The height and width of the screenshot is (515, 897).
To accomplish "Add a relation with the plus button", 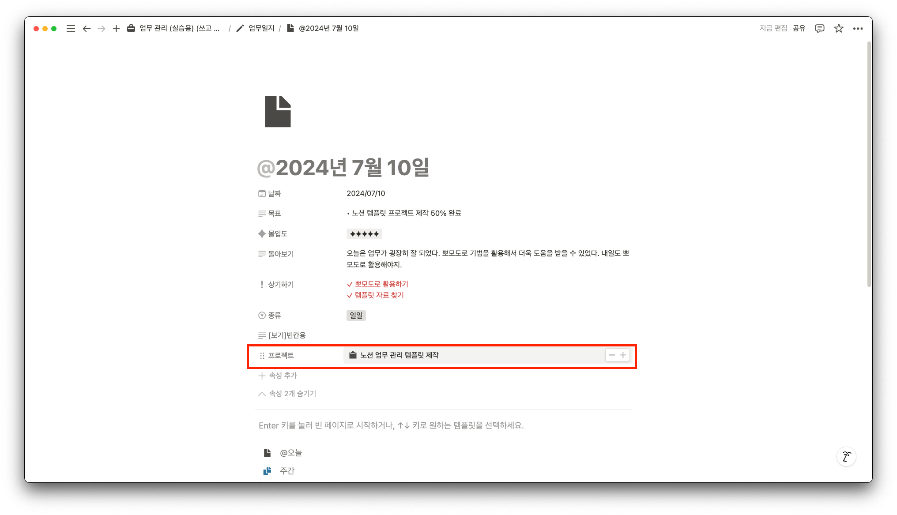I will tap(623, 355).
